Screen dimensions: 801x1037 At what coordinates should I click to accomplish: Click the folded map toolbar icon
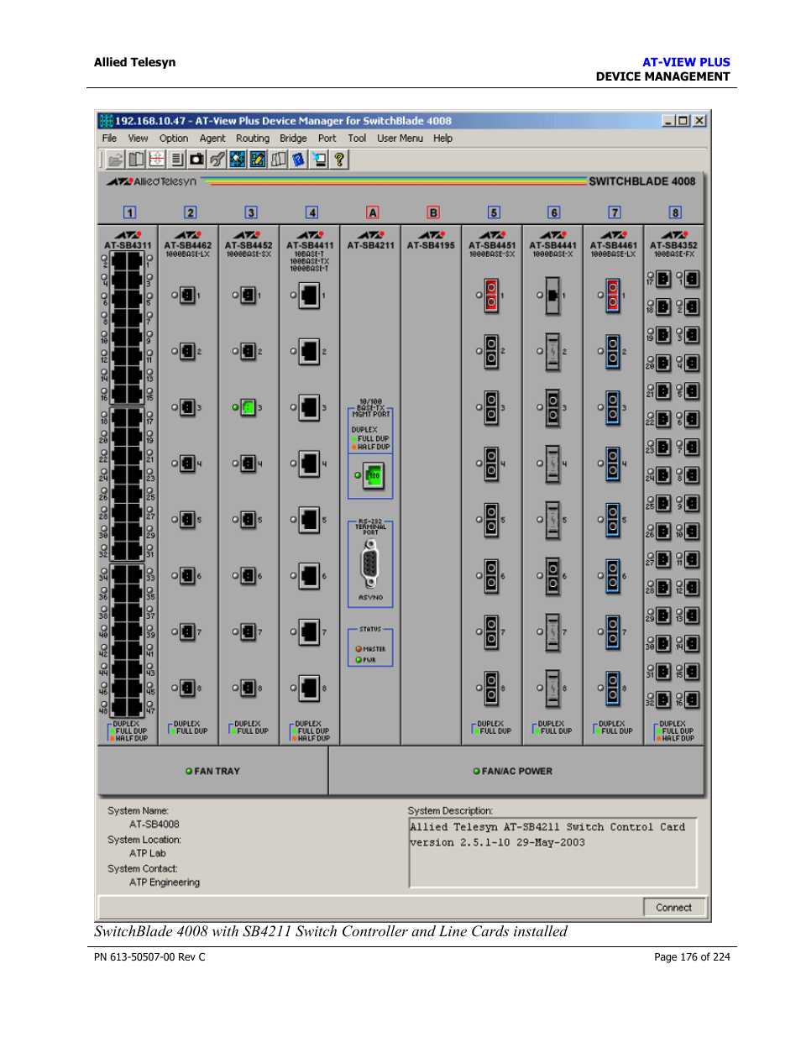coord(278,160)
